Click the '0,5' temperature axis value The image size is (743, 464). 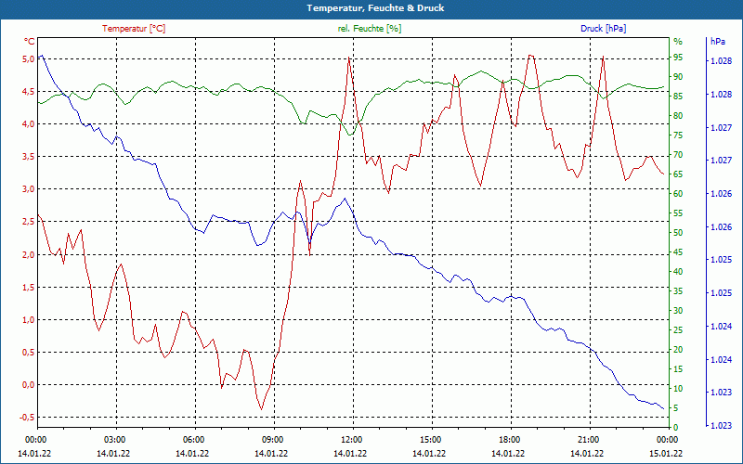pyautogui.click(x=29, y=353)
